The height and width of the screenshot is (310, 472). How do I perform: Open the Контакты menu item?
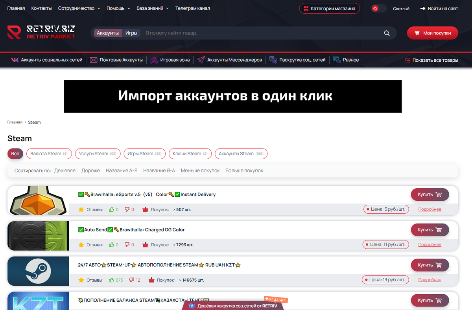coord(41,8)
